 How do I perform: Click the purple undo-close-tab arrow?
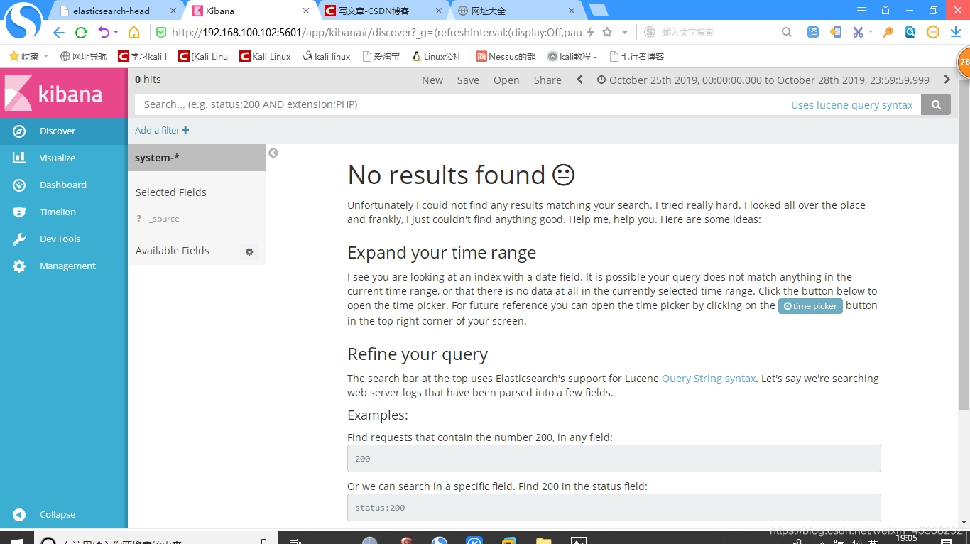point(104,32)
